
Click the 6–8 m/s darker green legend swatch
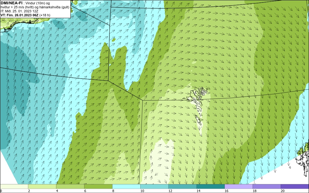coord(98,186)
